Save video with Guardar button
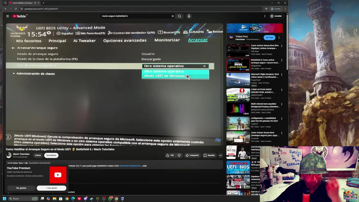Image resolution: width=359 pixels, height=202 pixels. [209, 155]
